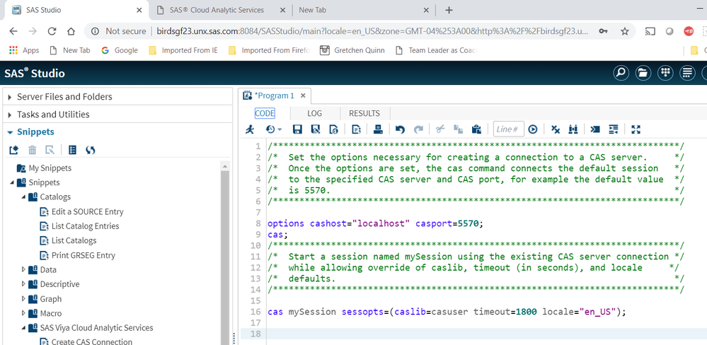This screenshot has height=345, width=707.
Task: Click the print icon in editor toolbar
Action: (x=378, y=129)
